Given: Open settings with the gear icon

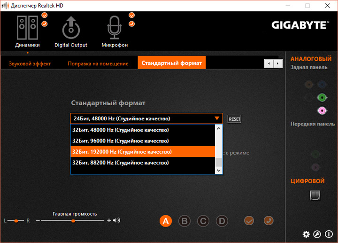Looking at the screenshot, I should pyautogui.click(x=306, y=234).
